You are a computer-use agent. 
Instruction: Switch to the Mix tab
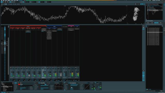[x=6, y=4]
